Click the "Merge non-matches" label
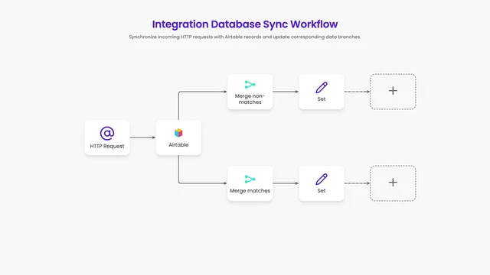 coord(250,99)
